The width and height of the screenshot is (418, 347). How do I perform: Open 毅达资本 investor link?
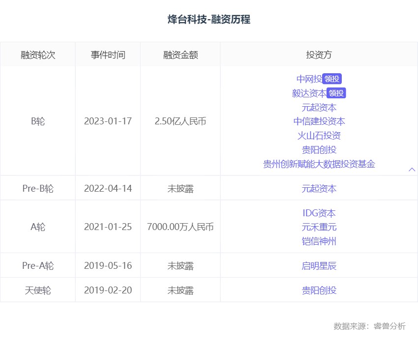pos(309,93)
